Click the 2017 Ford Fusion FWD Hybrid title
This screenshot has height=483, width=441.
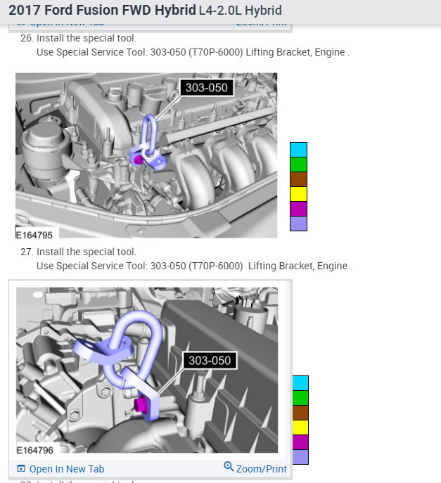point(102,10)
